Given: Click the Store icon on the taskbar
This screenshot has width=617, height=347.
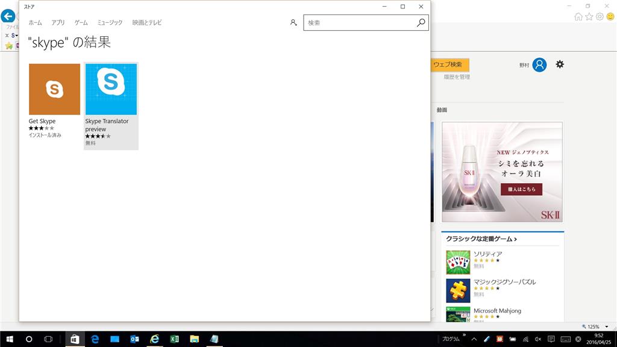Looking at the screenshot, I should pos(75,339).
